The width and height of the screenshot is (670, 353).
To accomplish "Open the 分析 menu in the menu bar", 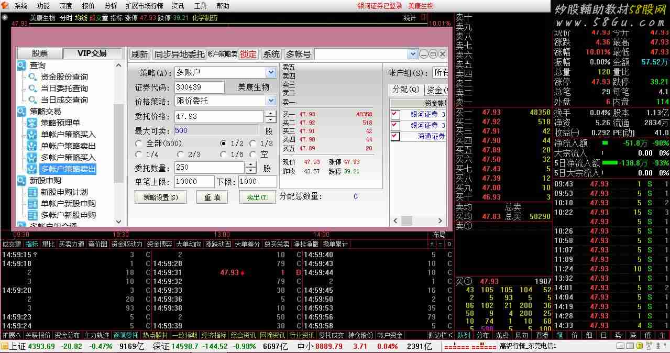I will [x=111, y=6].
